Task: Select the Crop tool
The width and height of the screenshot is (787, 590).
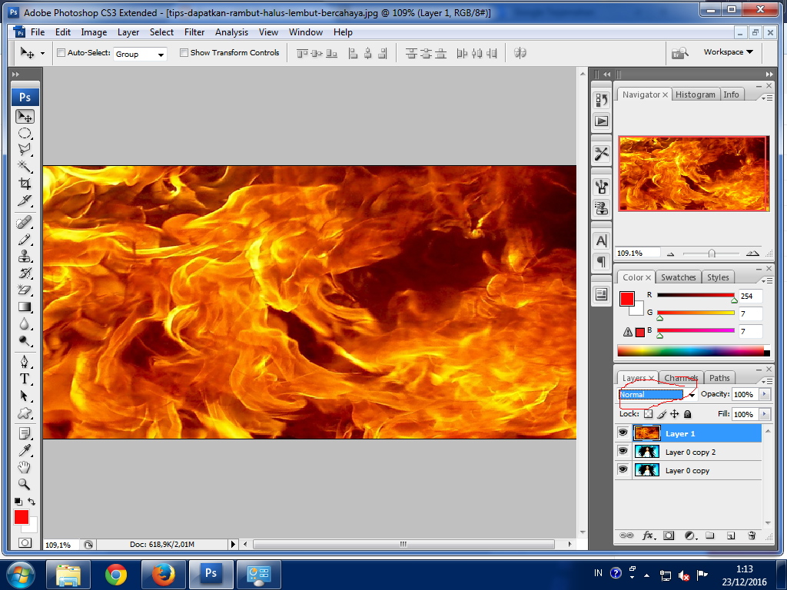Action: (25, 184)
